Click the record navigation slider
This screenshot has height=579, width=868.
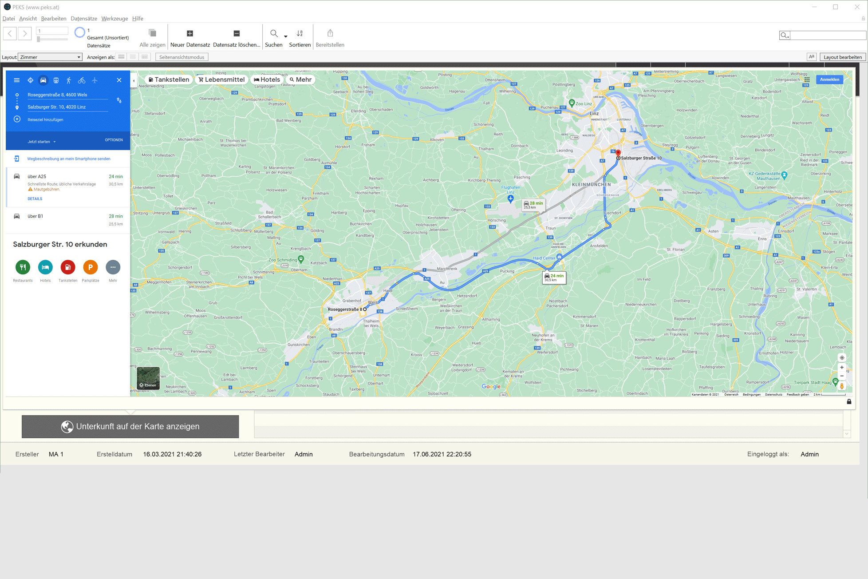coord(39,40)
